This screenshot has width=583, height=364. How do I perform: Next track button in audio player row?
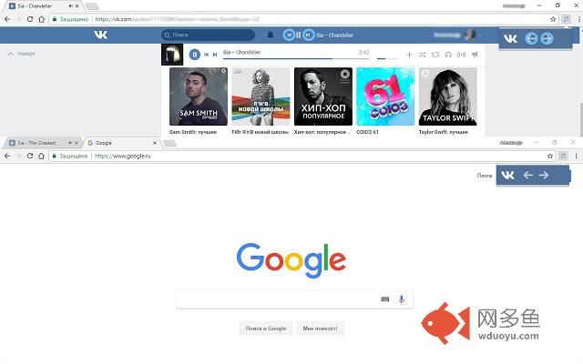(215, 55)
